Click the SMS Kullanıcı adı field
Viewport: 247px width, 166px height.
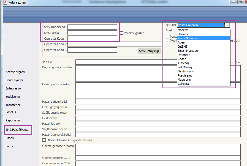pyautogui.click(x=92, y=27)
